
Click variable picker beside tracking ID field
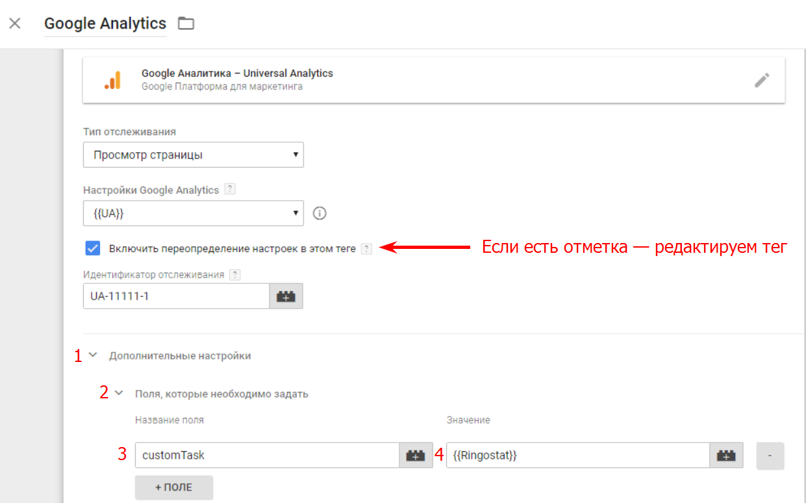286,296
